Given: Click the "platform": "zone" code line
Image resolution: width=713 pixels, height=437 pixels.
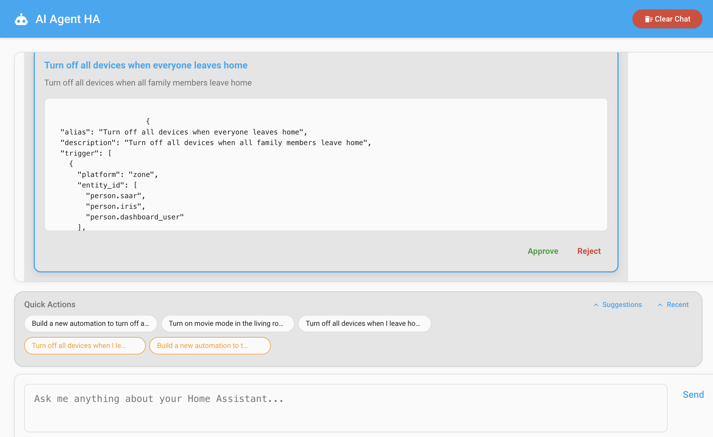Looking at the screenshot, I should click(x=117, y=175).
